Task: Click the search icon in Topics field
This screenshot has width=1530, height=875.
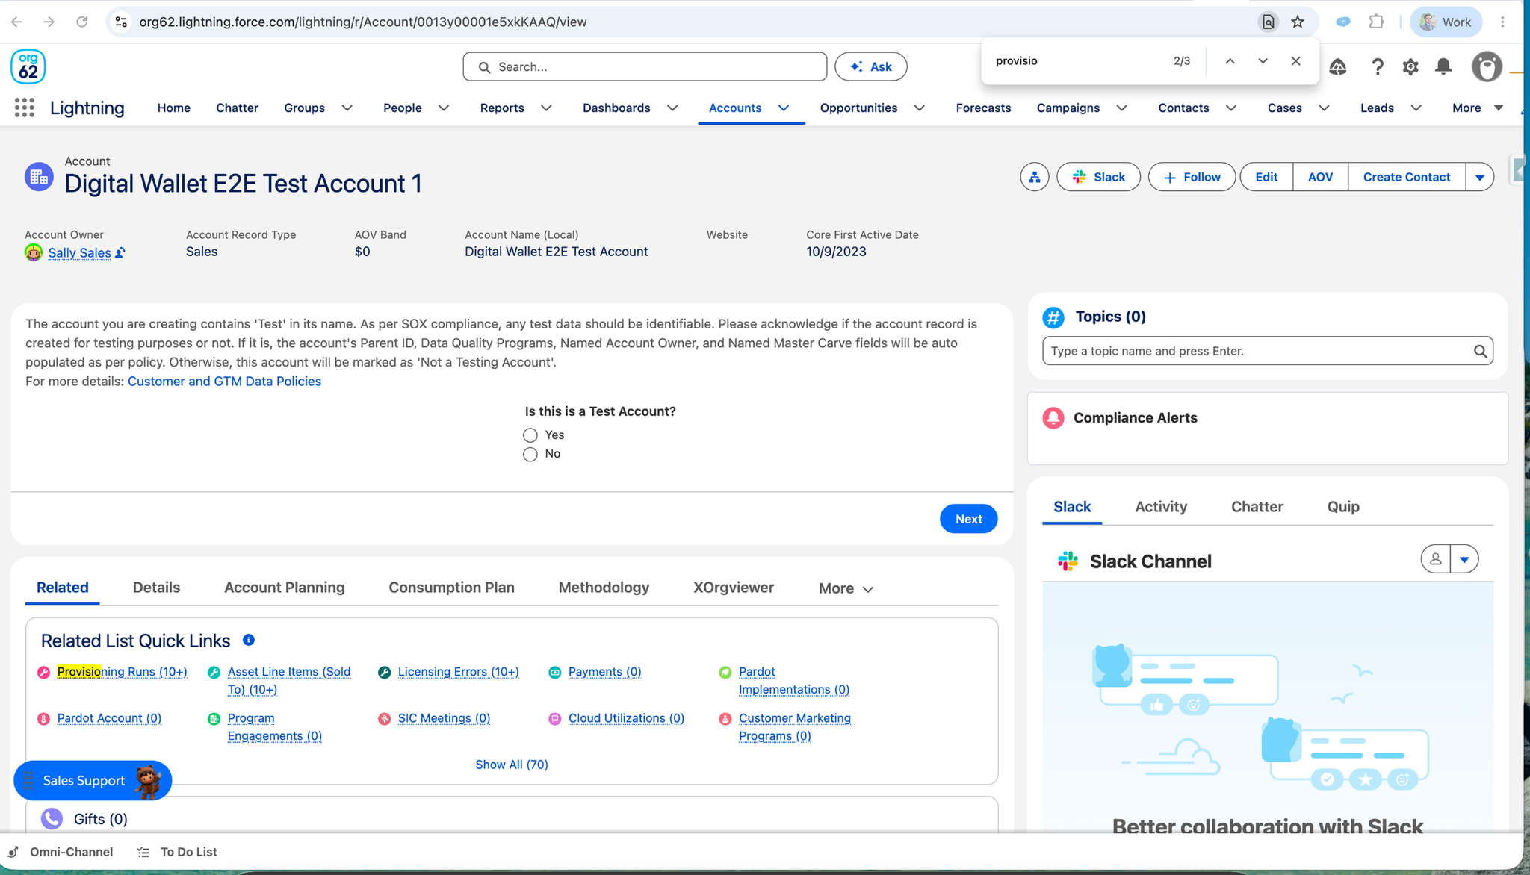Action: tap(1480, 351)
